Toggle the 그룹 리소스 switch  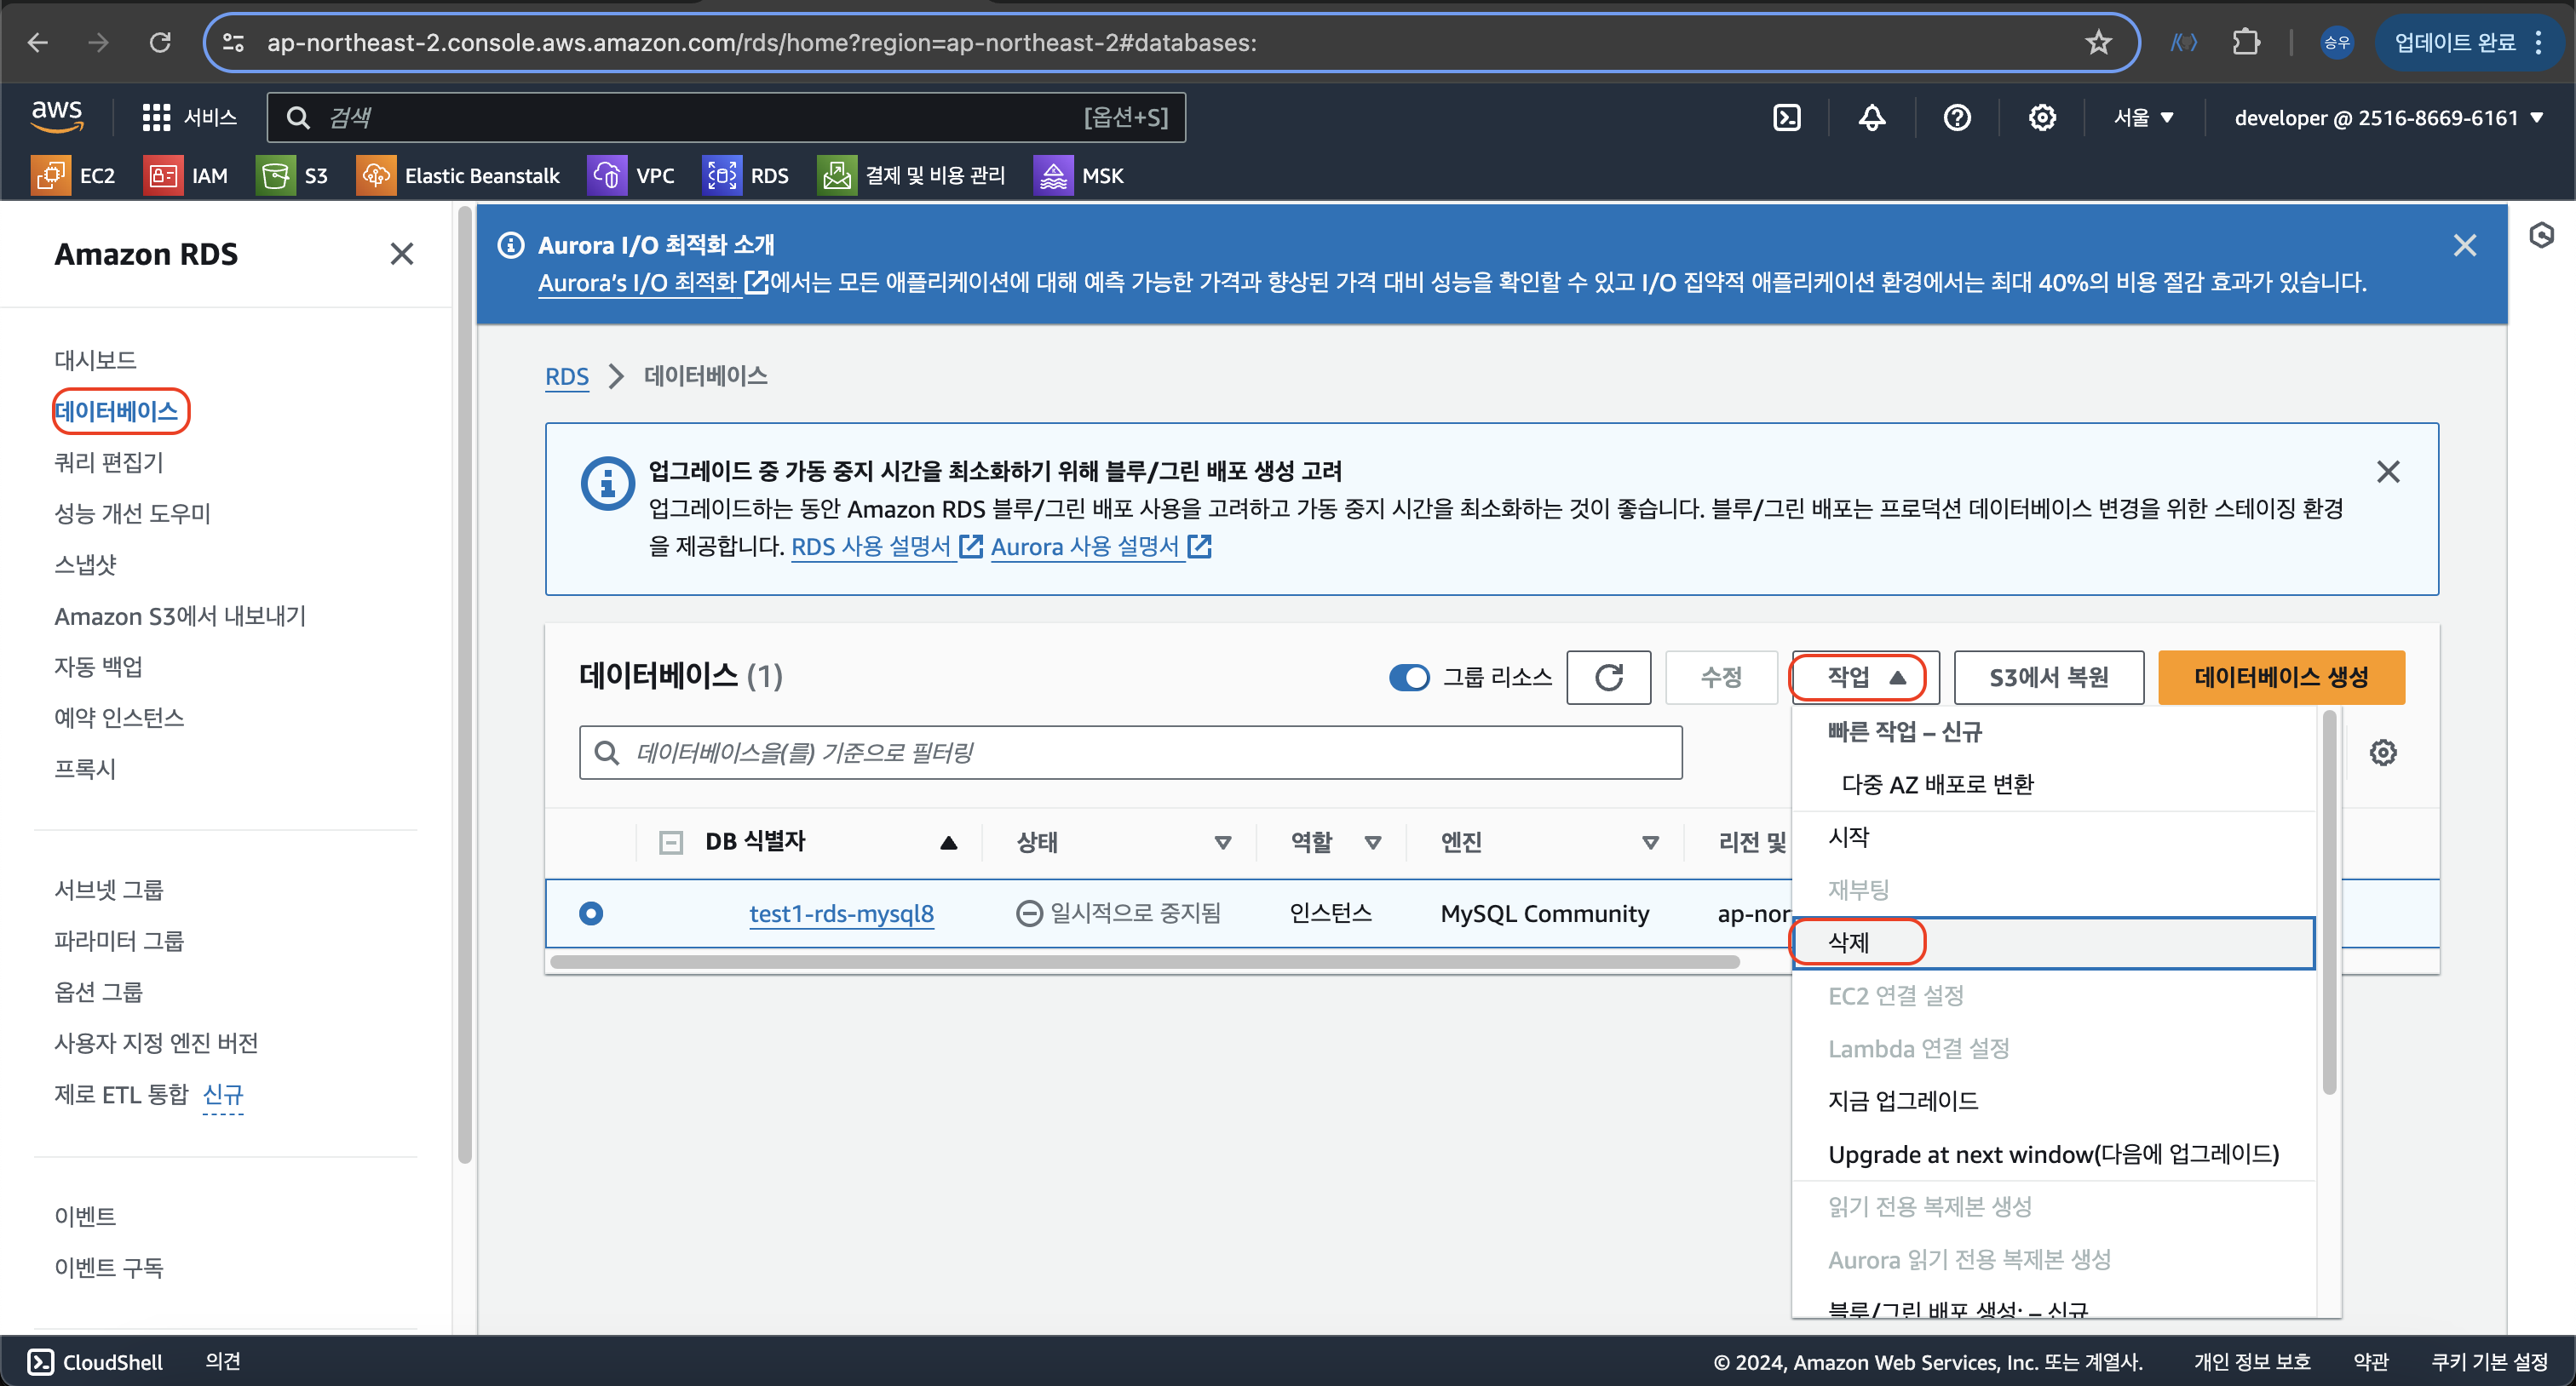pyautogui.click(x=1409, y=678)
